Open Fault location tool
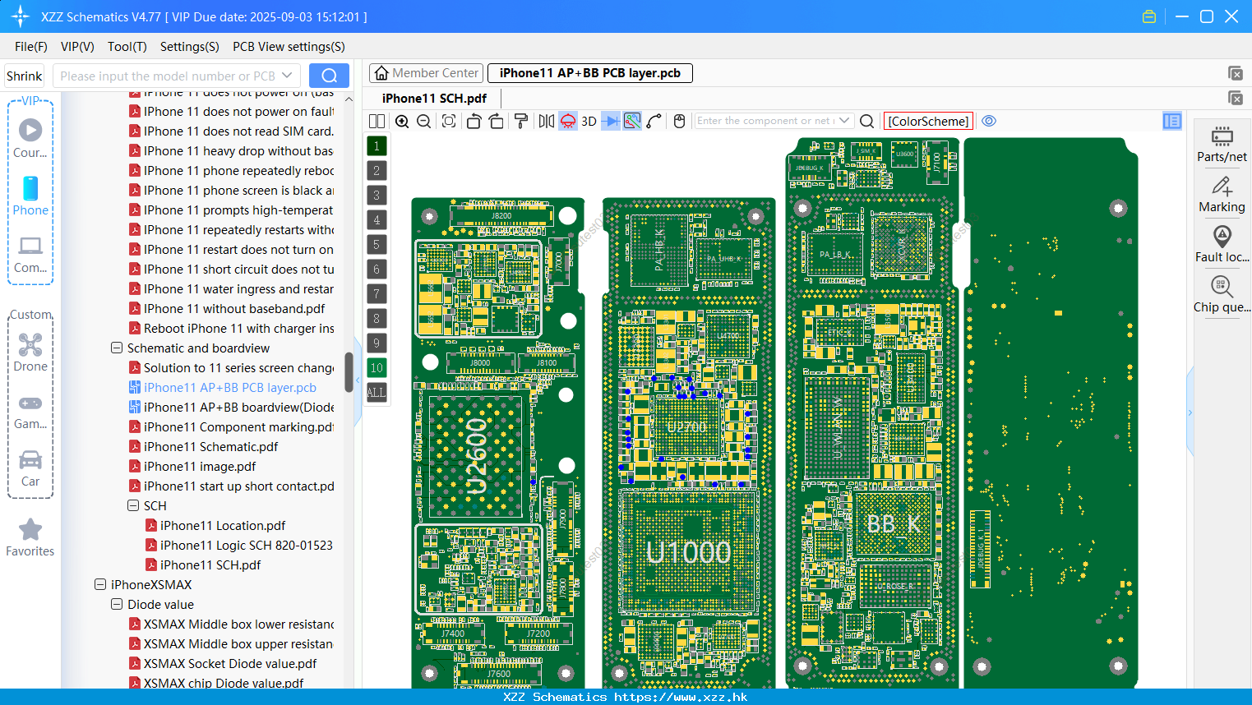The image size is (1252, 705). [1222, 244]
